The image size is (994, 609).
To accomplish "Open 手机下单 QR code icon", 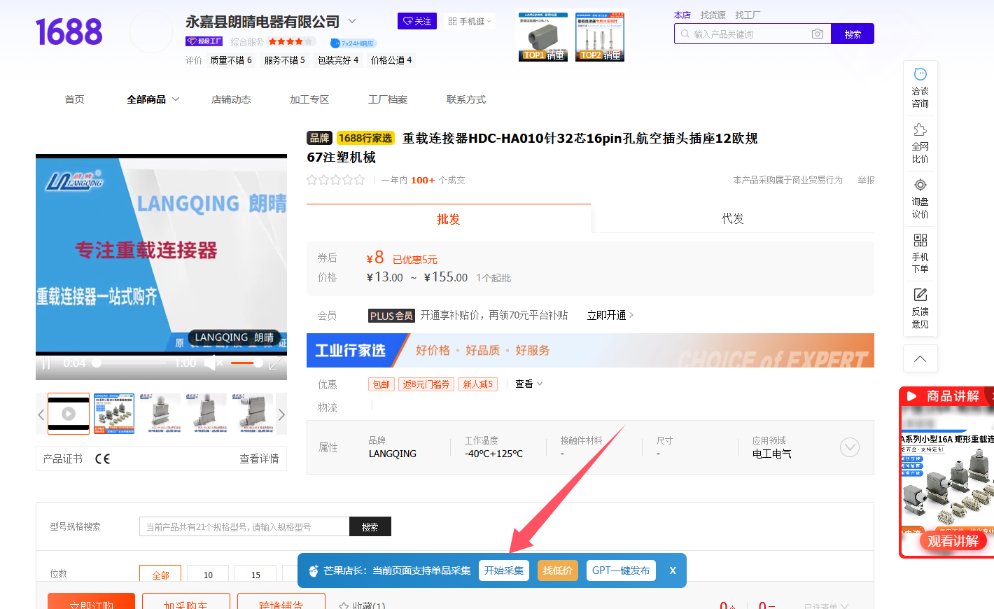I will click(x=920, y=239).
